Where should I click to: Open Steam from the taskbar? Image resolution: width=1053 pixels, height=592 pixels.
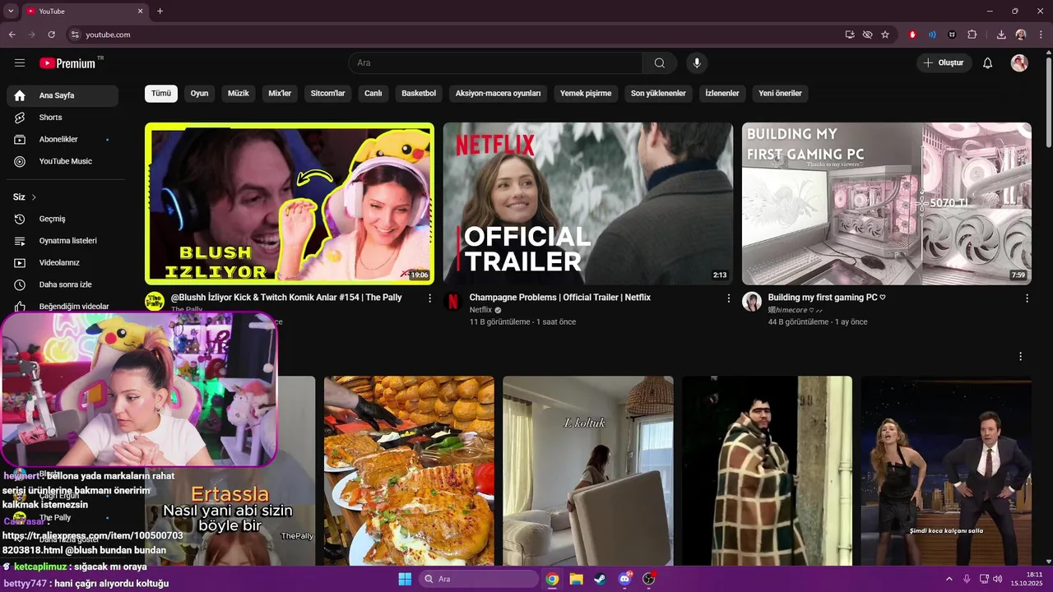coord(600,579)
